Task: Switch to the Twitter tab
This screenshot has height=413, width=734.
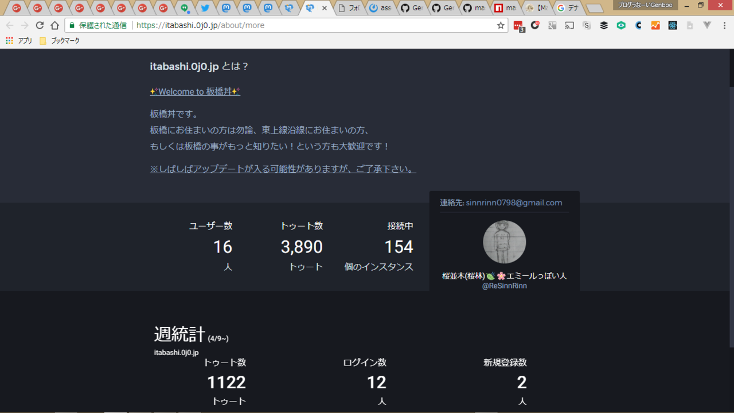Action: click(x=205, y=8)
